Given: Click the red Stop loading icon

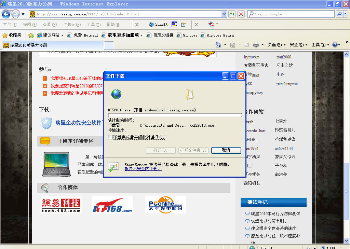Looking at the screenshot, I should (x=241, y=14).
